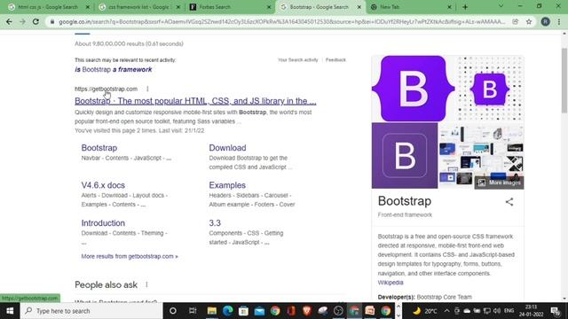568x319 pixels.
Task: Close the New Tab tab
Action: point(449,7)
